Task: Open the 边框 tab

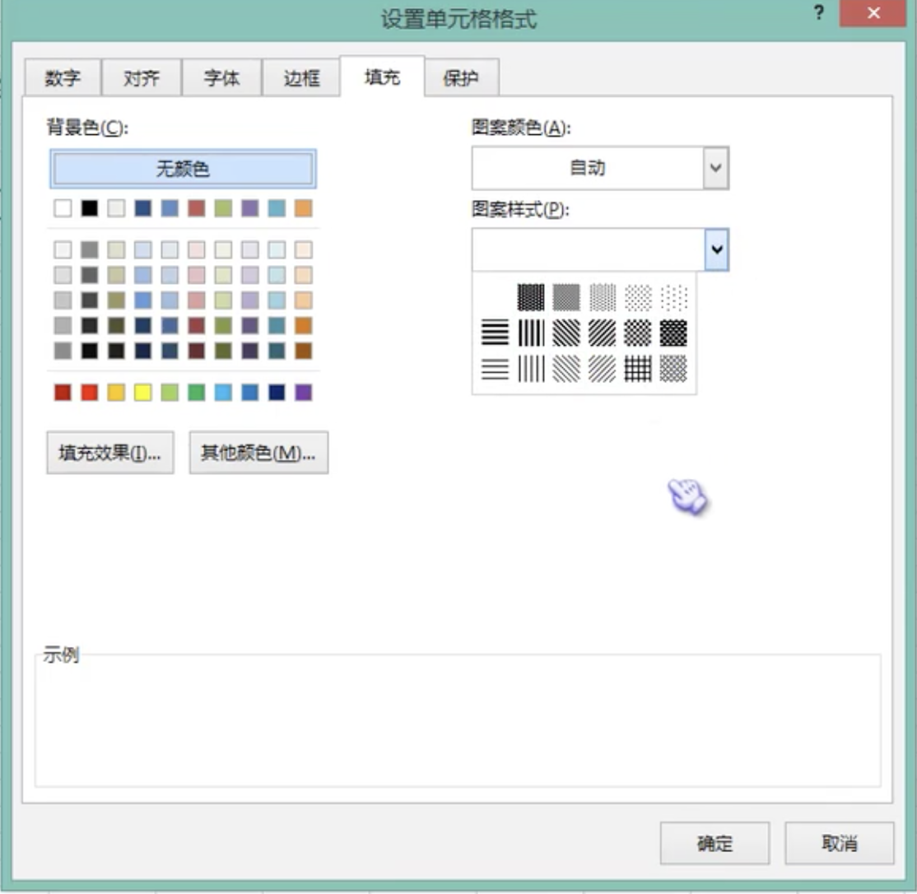Action: pos(301,77)
